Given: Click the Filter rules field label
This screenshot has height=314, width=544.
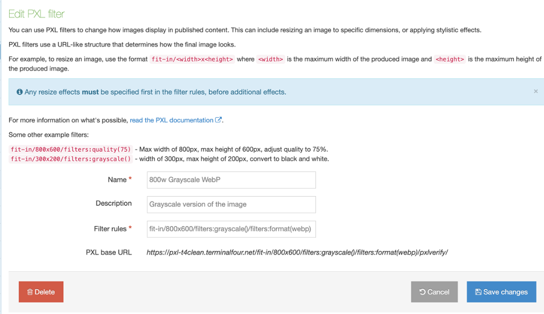Looking at the screenshot, I should point(110,229).
